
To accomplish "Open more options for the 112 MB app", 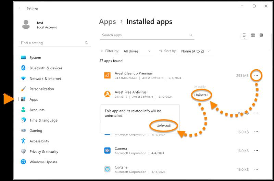I will point(256,113).
